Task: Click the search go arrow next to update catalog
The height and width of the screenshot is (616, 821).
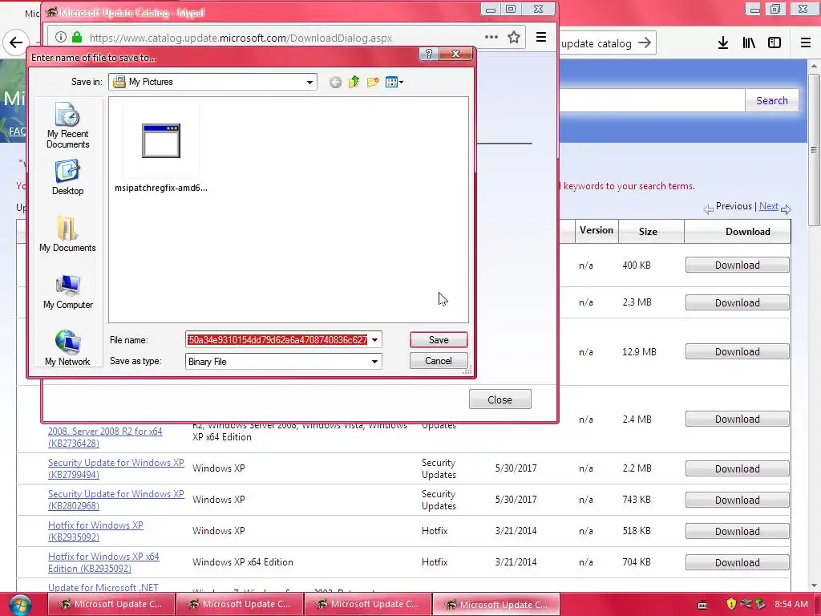Action: (x=645, y=43)
